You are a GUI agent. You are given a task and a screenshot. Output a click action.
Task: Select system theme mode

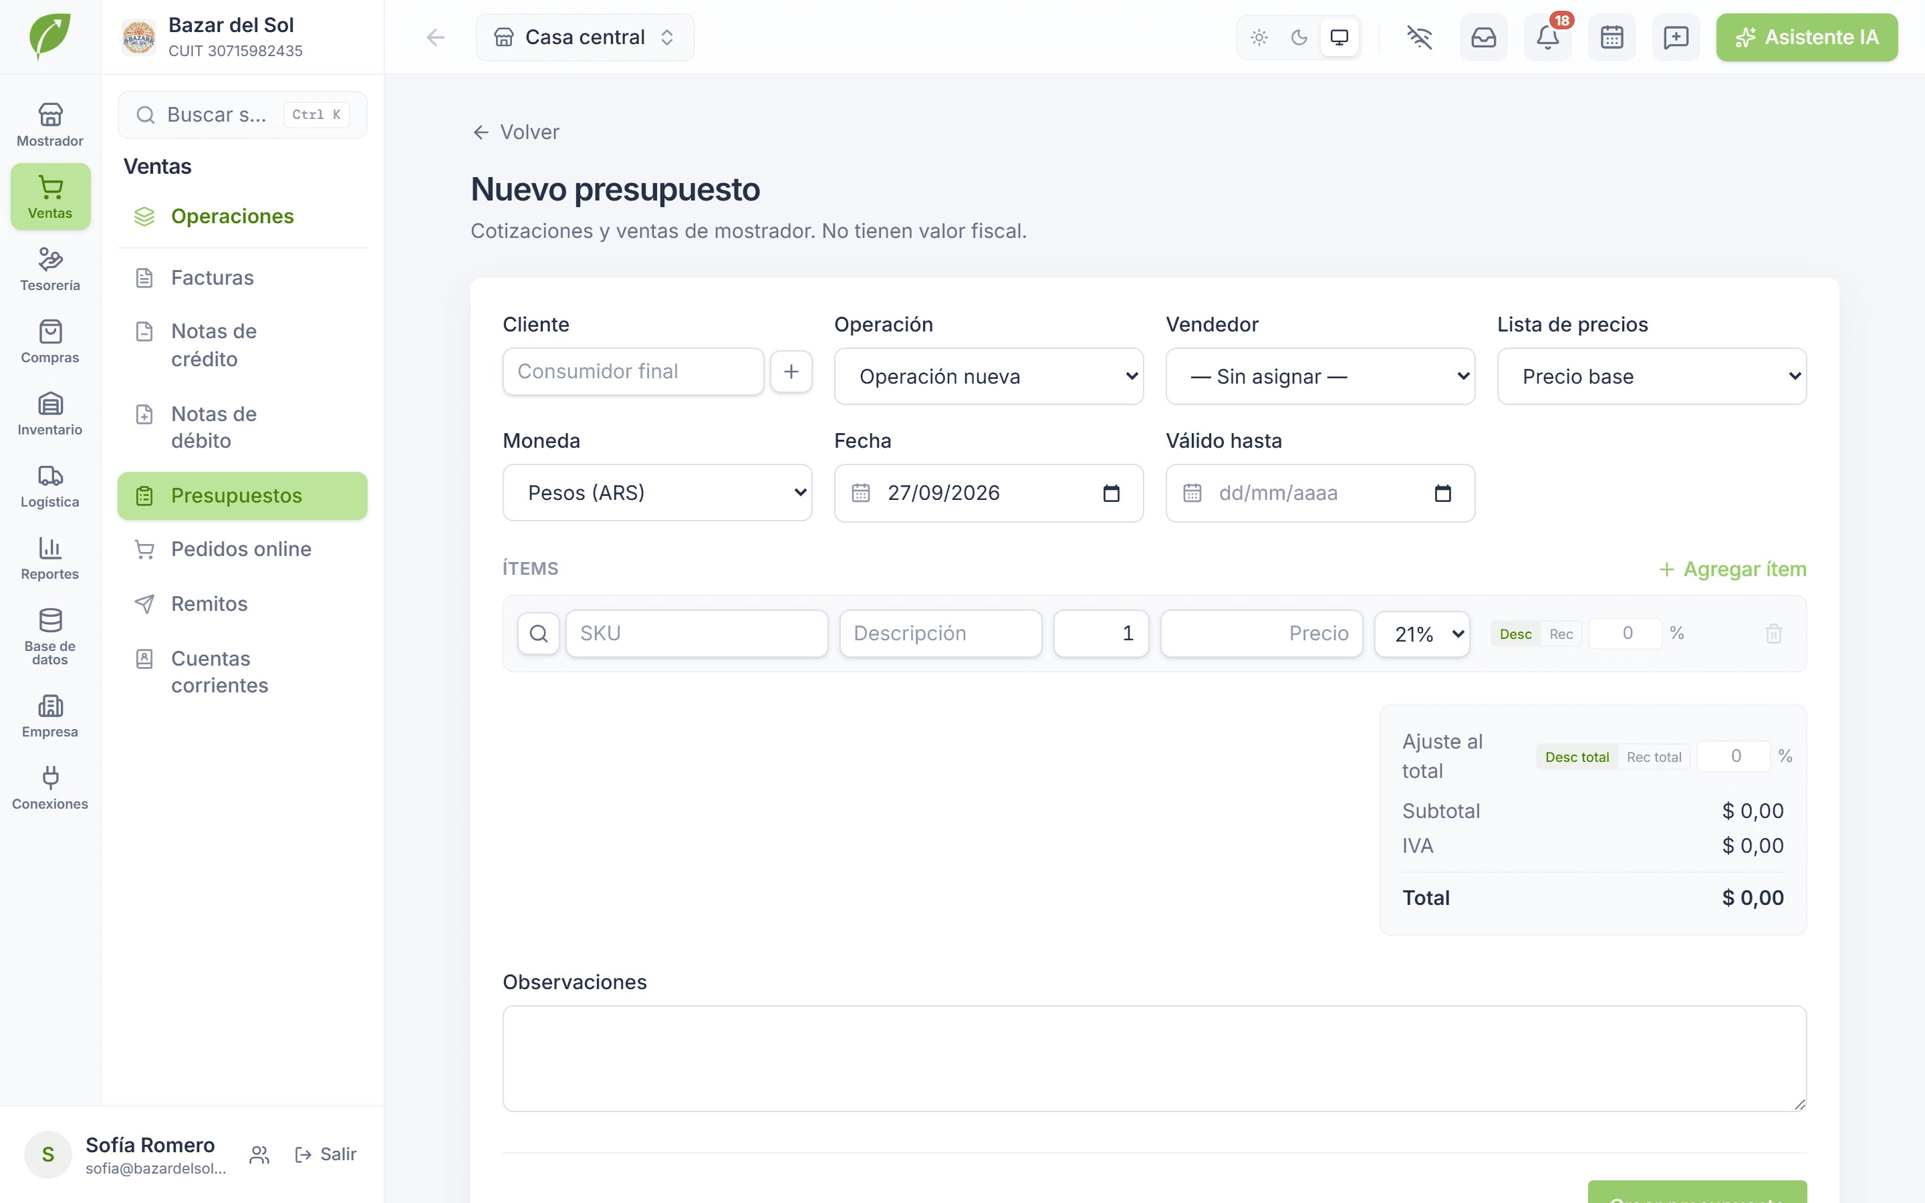pos(1339,37)
